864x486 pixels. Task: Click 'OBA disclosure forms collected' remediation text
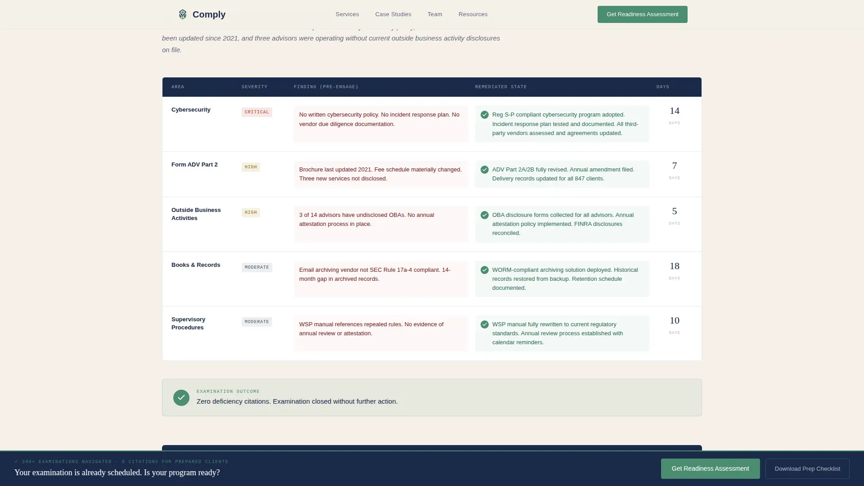[563, 224]
